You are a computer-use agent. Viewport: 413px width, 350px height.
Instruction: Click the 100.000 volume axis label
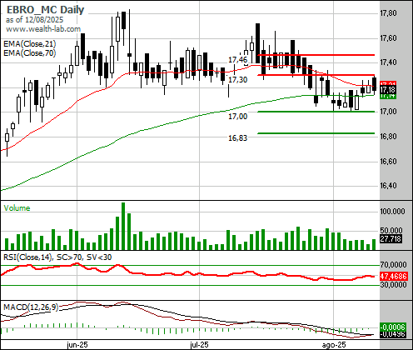tap(392, 212)
